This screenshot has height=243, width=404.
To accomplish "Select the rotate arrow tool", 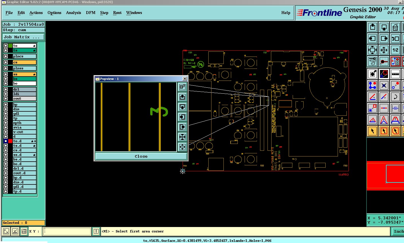I will click(395, 97).
